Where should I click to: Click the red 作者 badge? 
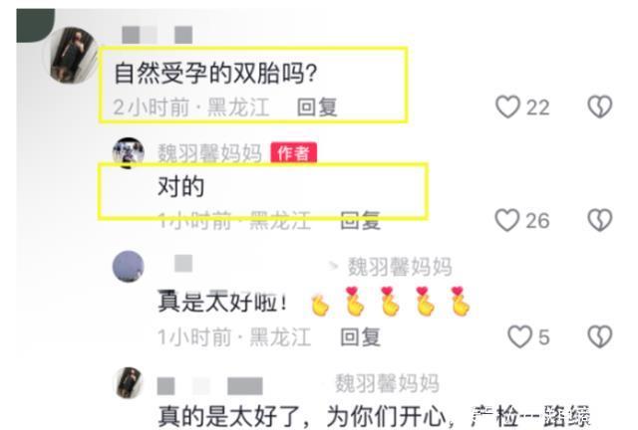click(294, 153)
